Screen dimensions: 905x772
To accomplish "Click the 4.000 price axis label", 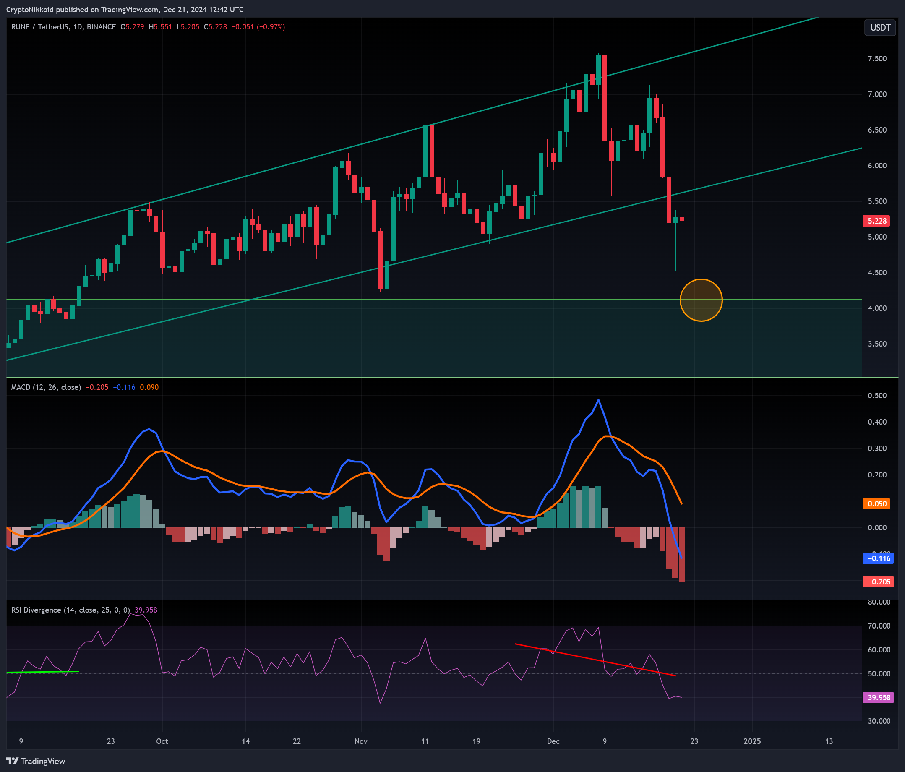I will tap(877, 308).
